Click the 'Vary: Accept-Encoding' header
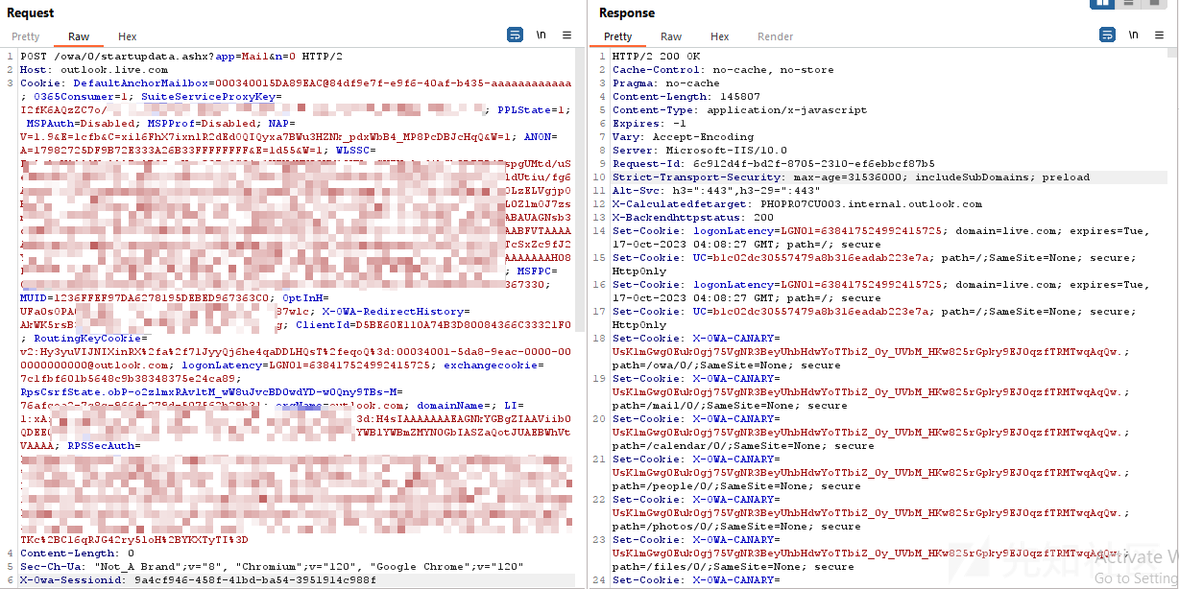The image size is (1179, 589). click(x=683, y=137)
